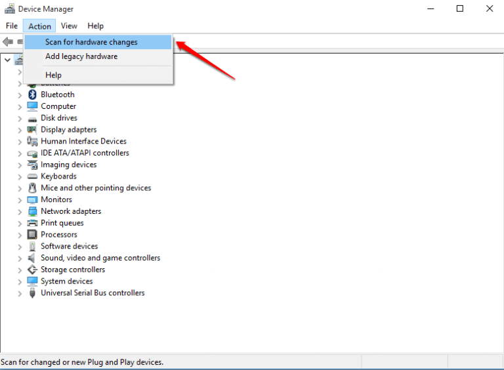Open the File menu
The height and width of the screenshot is (370, 504).
pyautogui.click(x=12, y=26)
